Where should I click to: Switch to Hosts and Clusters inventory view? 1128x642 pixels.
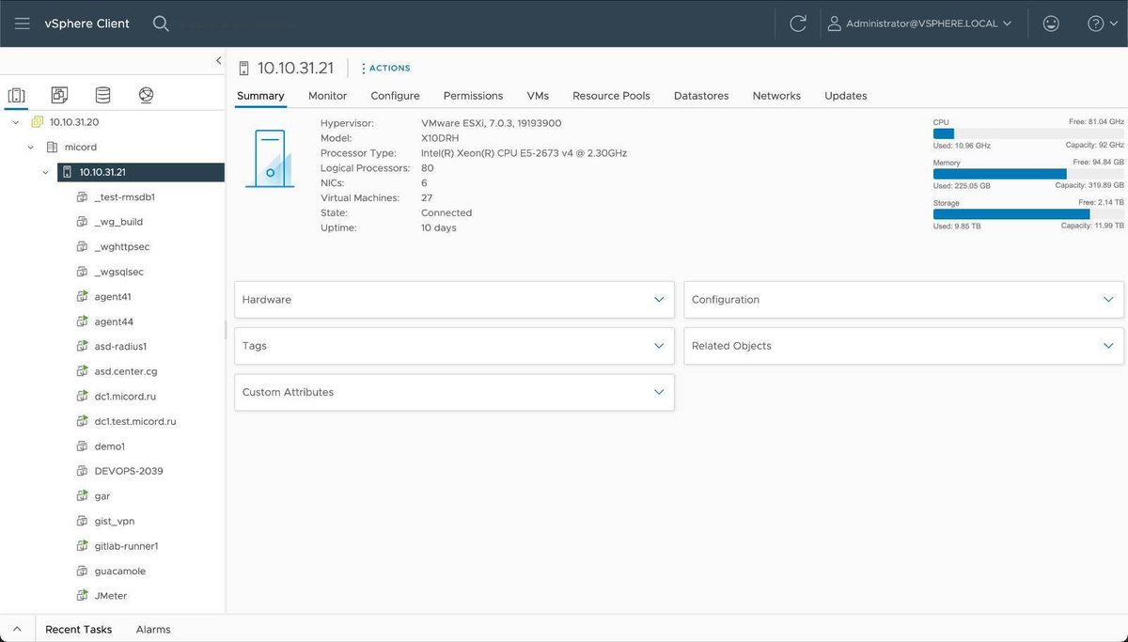click(16, 95)
